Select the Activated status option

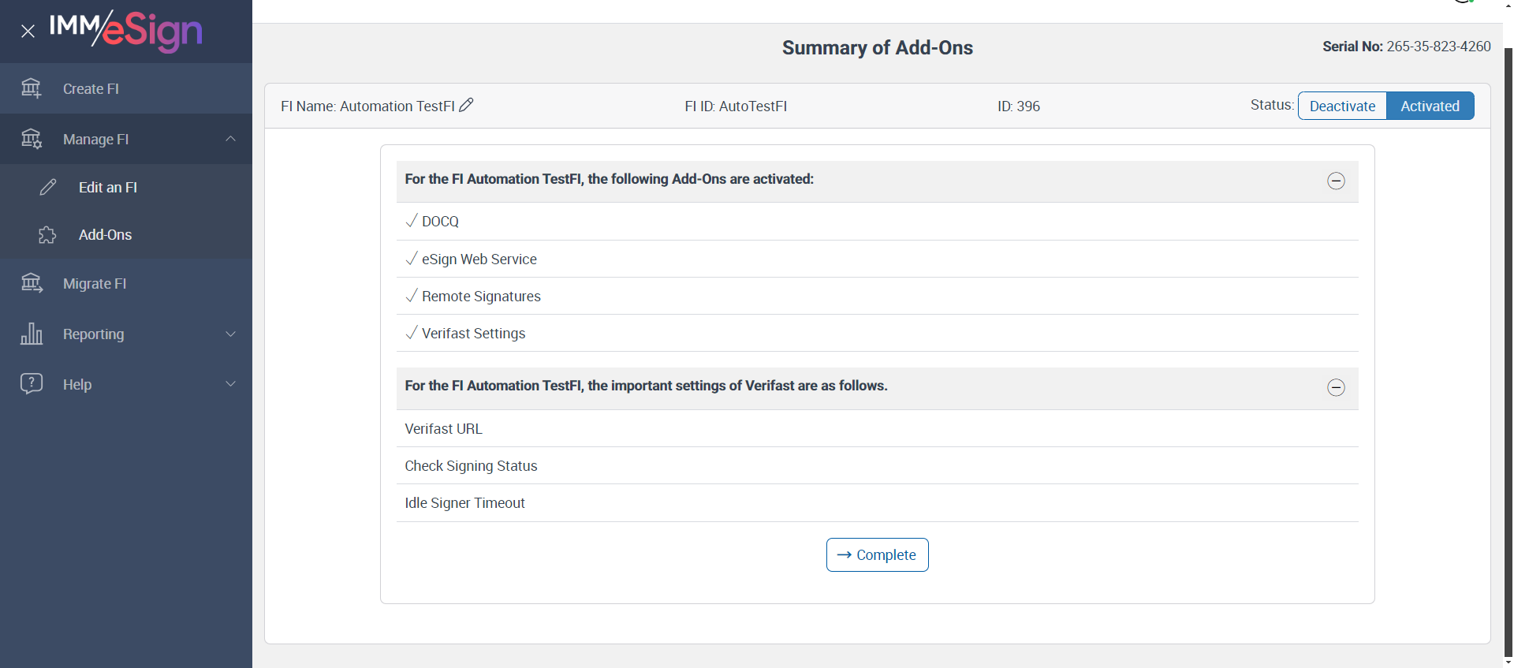point(1430,106)
